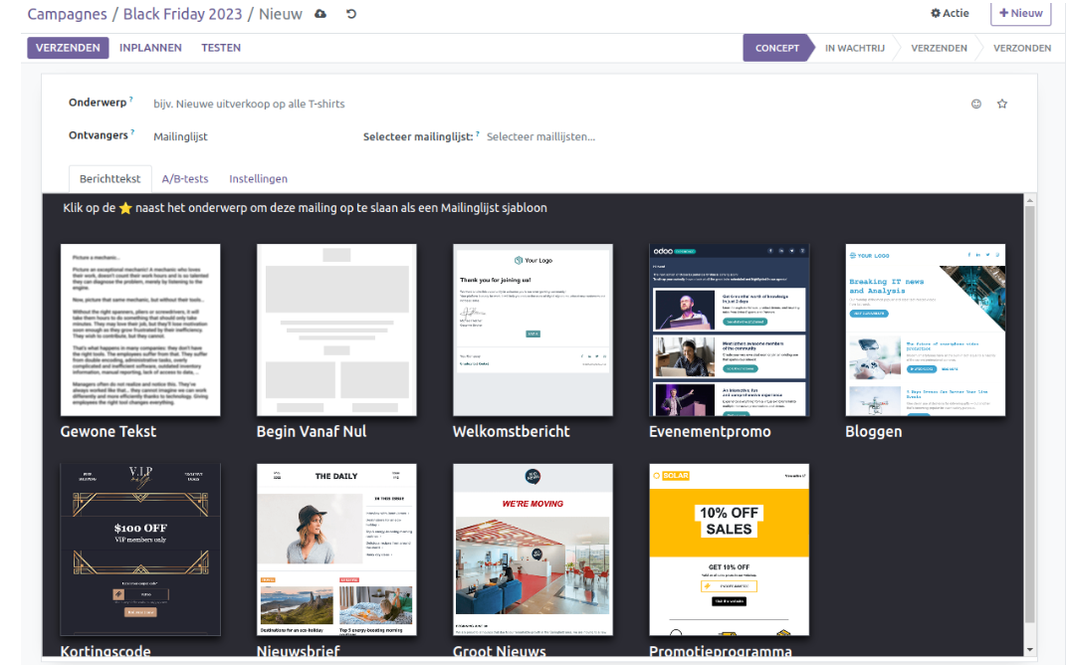Image resolution: width=1066 pixels, height=665 pixels.
Task: Click the Onderwerp help question mark
Action: click(131, 100)
